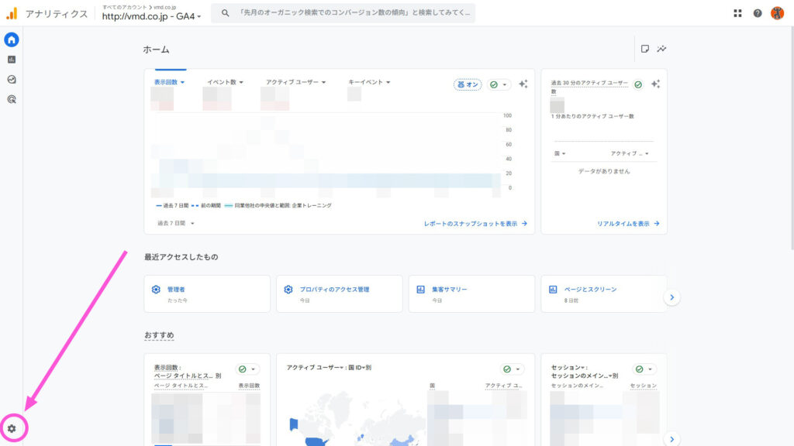The width and height of the screenshot is (794, 446).
Task: Open the Explore section sidebar icon
Action: pyautogui.click(x=11, y=78)
